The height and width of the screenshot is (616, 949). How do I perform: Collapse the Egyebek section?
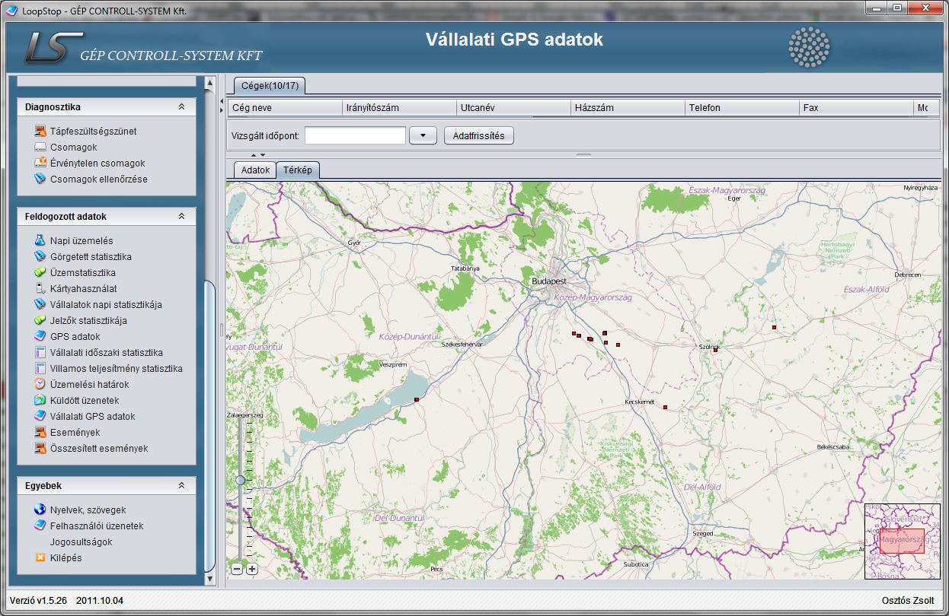[181, 485]
